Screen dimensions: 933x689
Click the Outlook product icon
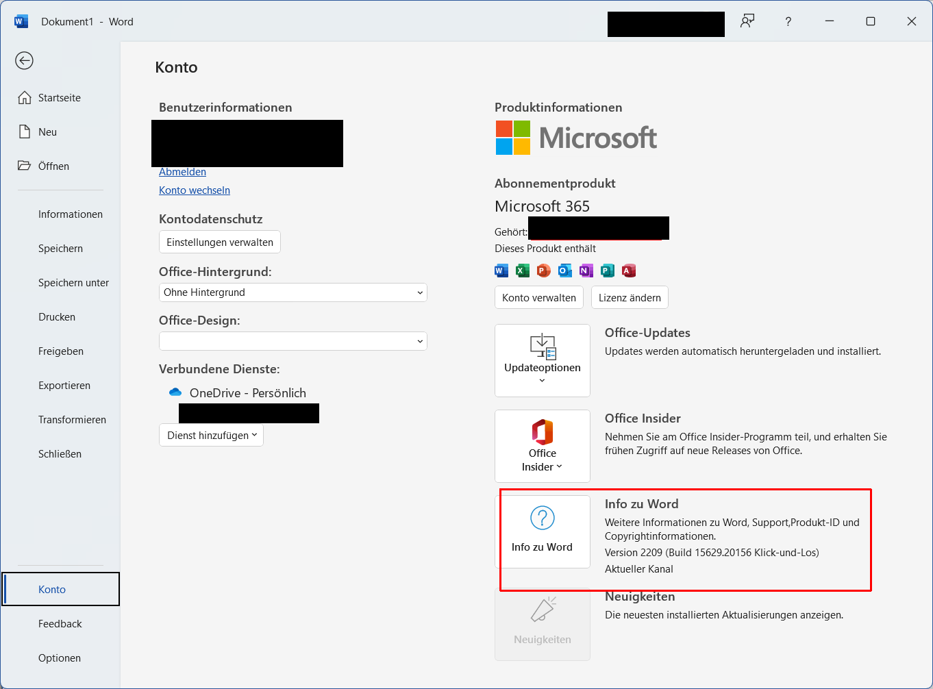(x=565, y=271)
